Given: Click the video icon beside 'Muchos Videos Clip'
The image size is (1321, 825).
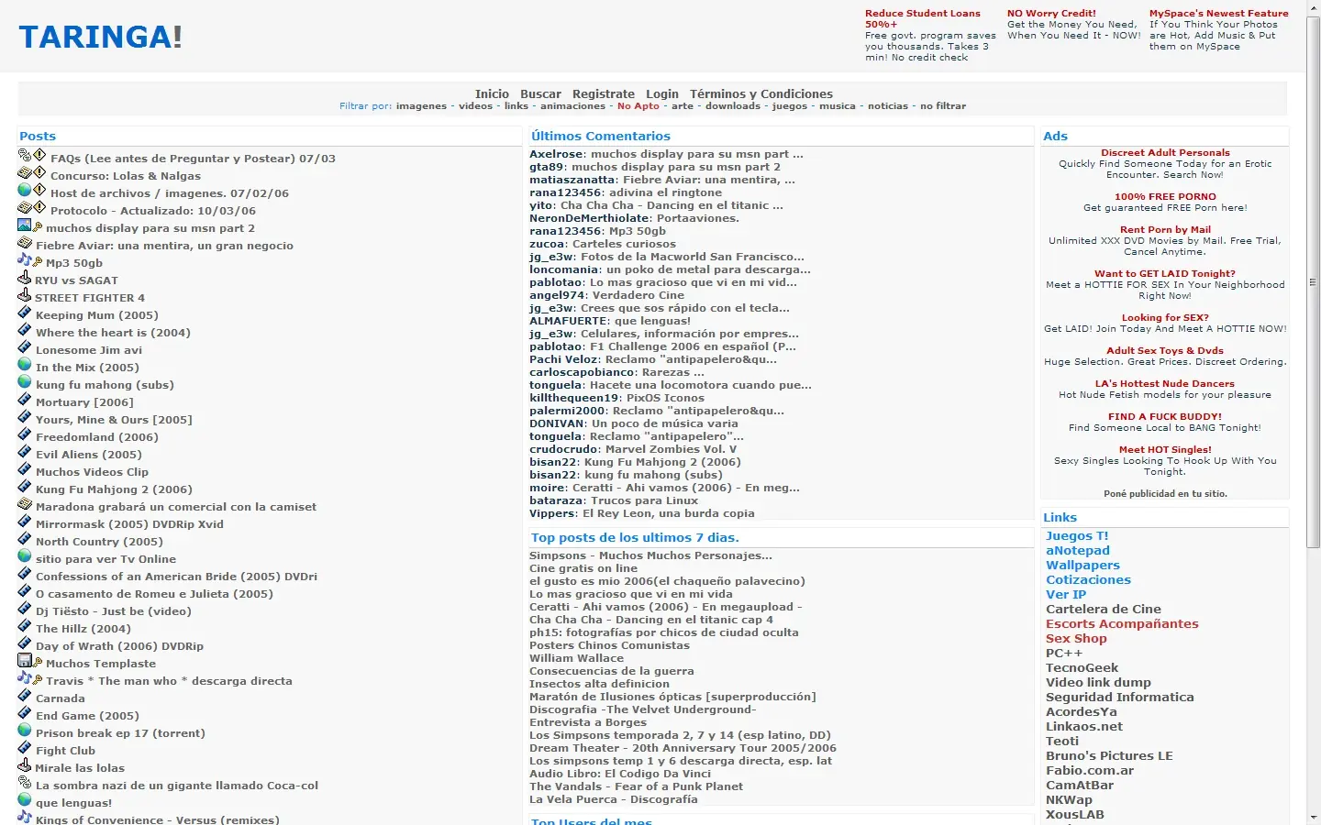Looking at the screenshot, I should (x=25, y=469).
